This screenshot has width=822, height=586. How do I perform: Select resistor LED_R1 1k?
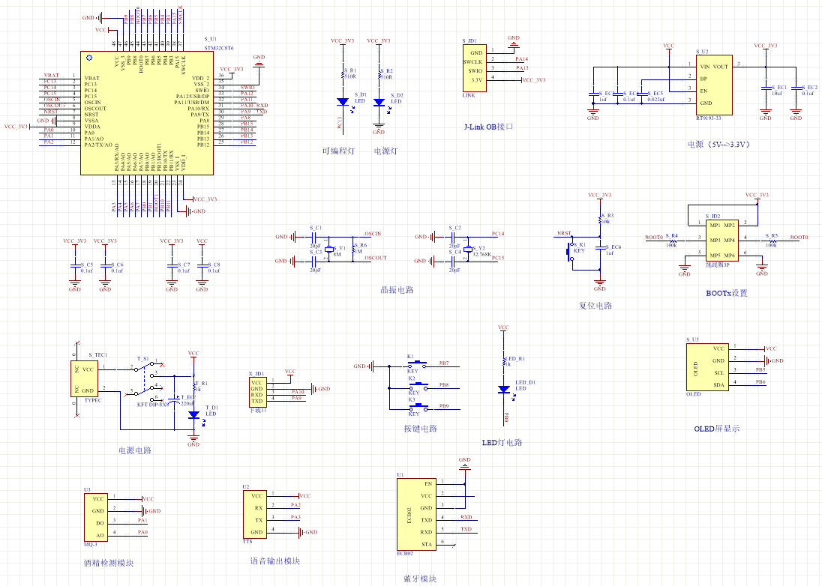[x=504, y=361]
